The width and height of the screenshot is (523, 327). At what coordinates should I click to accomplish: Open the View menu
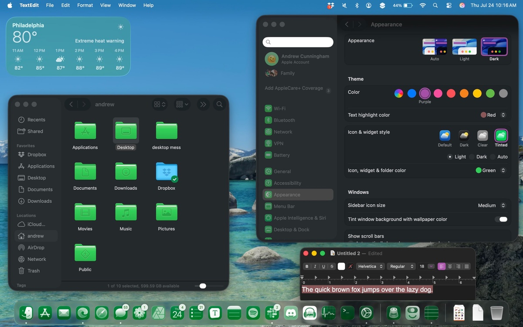105,5
